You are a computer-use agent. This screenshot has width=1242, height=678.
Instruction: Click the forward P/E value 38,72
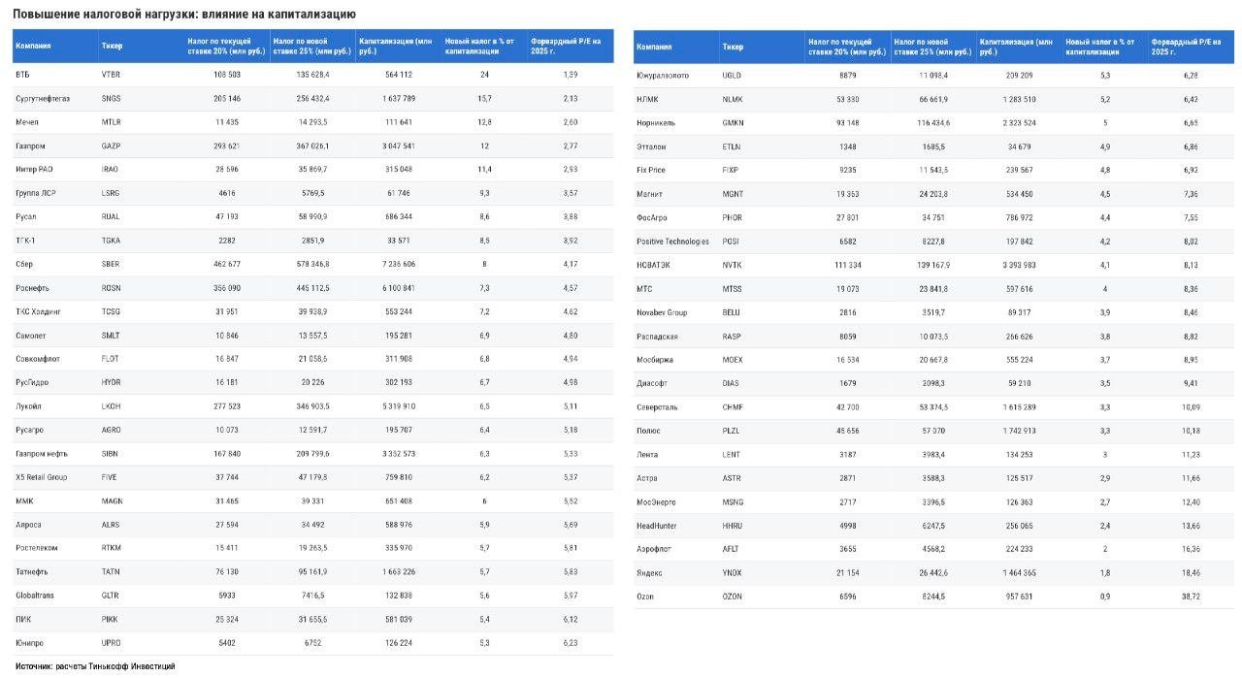(1192, 597)
